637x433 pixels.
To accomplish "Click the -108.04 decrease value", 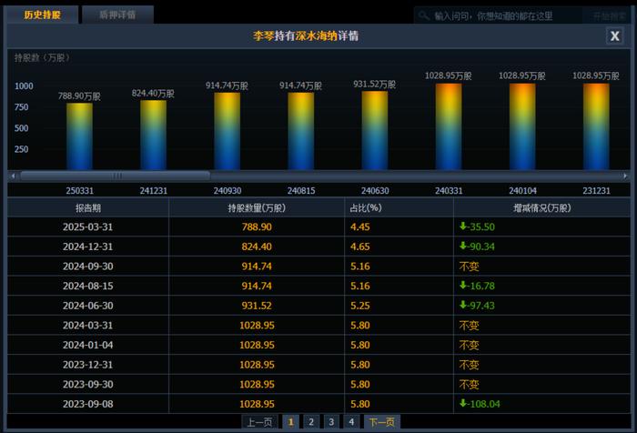I will [x=480, y=404].
